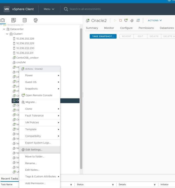Select Migrate from the context menu
The height and width of the screenshot is (188, 175).
[x=31, y=102]
